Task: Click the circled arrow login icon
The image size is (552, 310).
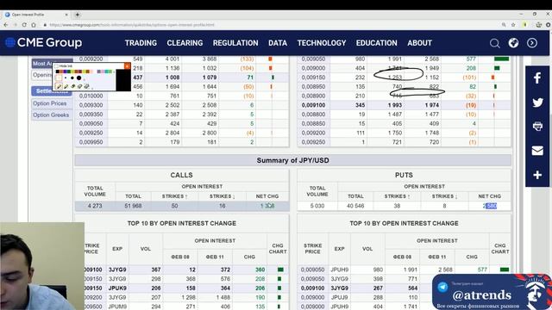Action: point(532,43)
